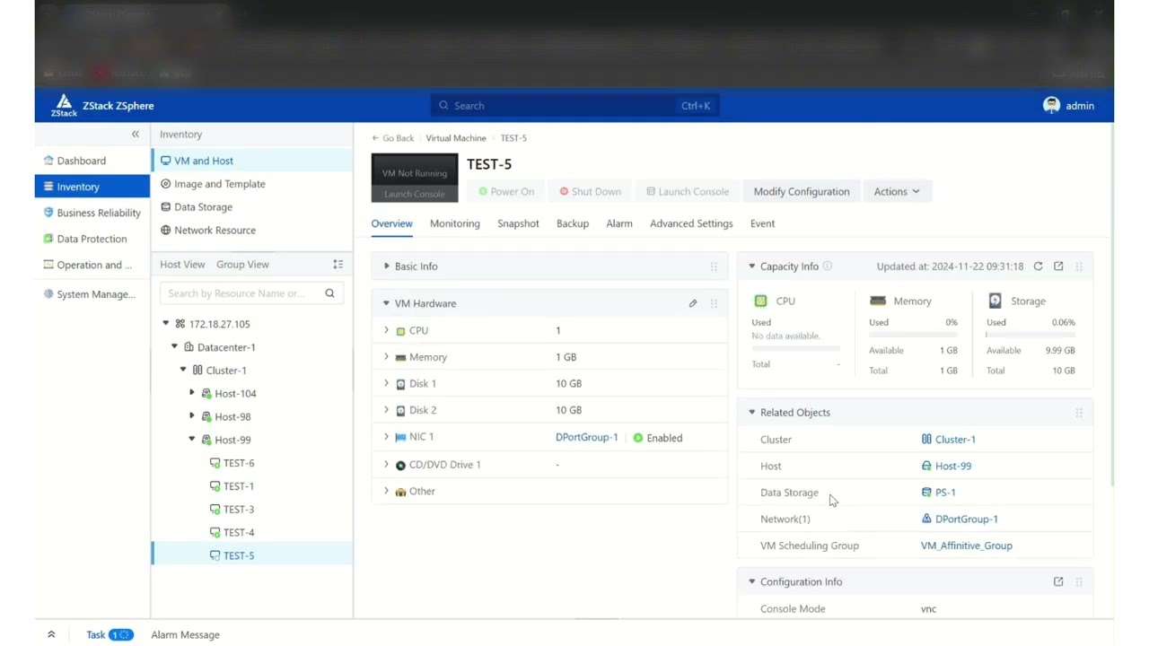
Task: Click the admin user avatar
Action: [x=1051, y=105]
